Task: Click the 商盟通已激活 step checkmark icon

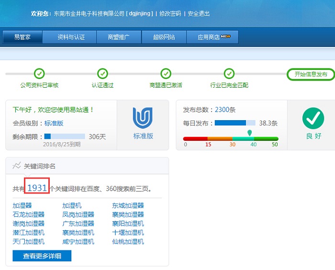Action: pos(166,74)
